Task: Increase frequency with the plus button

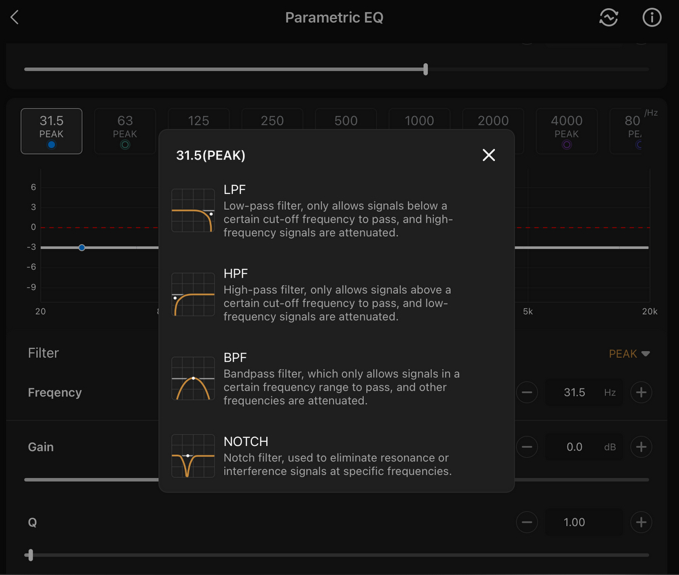Action: tap(641, 392)
